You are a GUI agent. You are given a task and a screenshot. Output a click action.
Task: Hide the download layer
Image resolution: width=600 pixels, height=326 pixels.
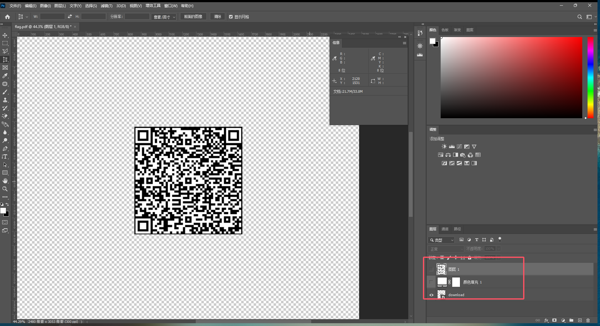(431, 295)
